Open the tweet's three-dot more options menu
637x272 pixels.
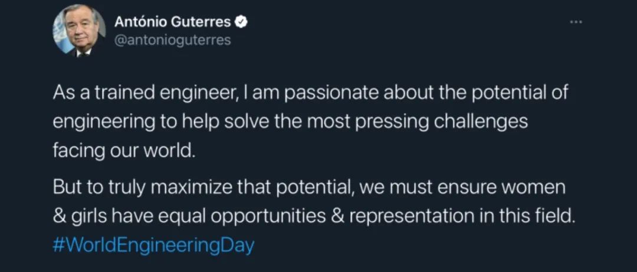576,22
